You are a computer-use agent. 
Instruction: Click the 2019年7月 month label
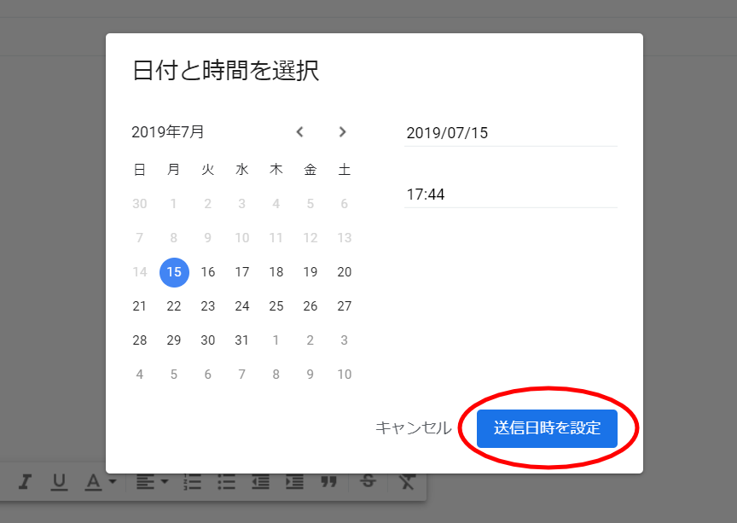click(168, 132)
